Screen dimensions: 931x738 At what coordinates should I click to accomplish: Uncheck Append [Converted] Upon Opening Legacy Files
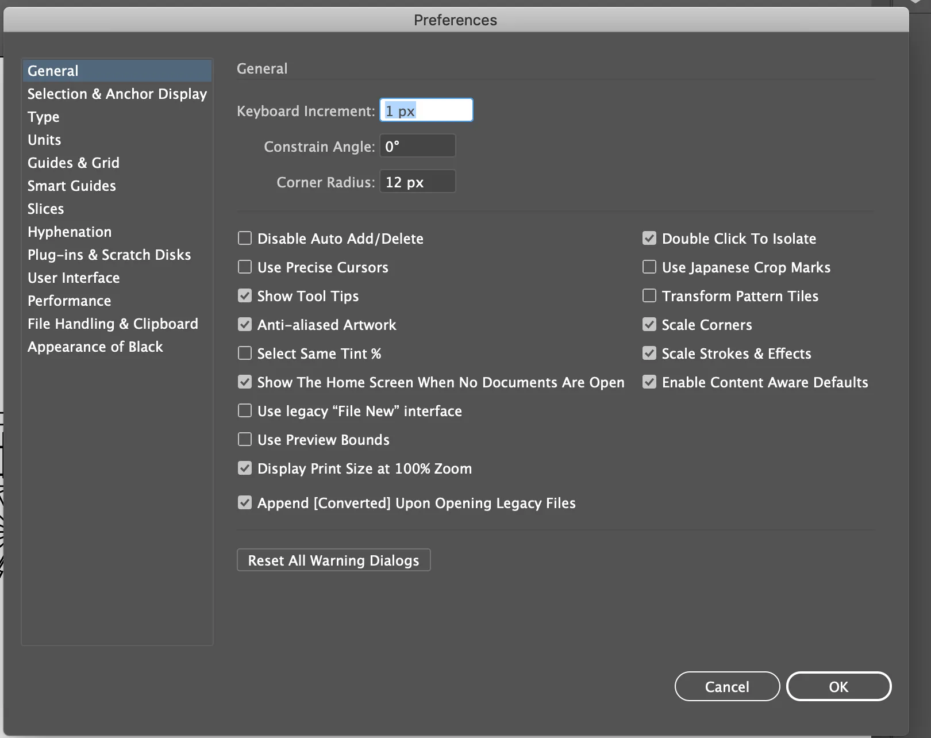click(x=245, y=502)
